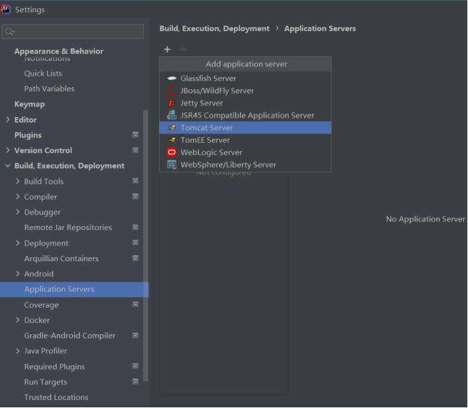This screenshot has height=408, width=468.
Task: Click project-level icon beside Build Tools
Action: tap(135, 181)
